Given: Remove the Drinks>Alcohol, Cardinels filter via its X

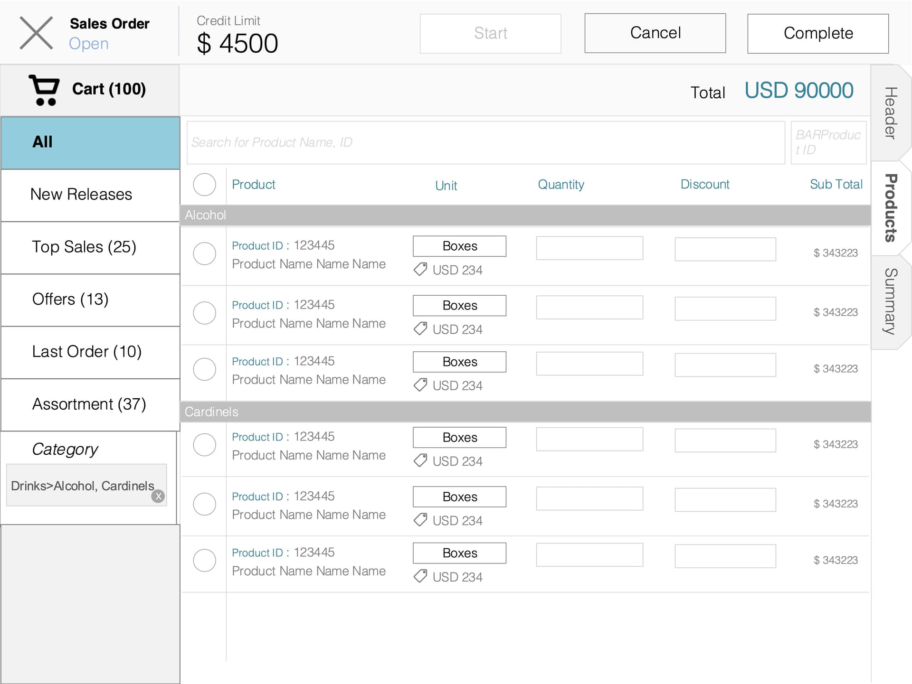Looking at the screenshot, I should point(158,497).
